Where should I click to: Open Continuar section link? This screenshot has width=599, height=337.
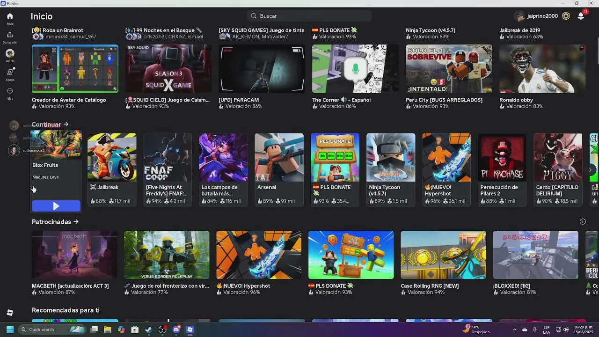50,125
